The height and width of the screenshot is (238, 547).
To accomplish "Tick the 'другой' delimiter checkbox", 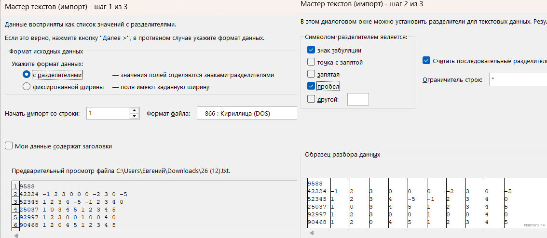I will [311, 99].
